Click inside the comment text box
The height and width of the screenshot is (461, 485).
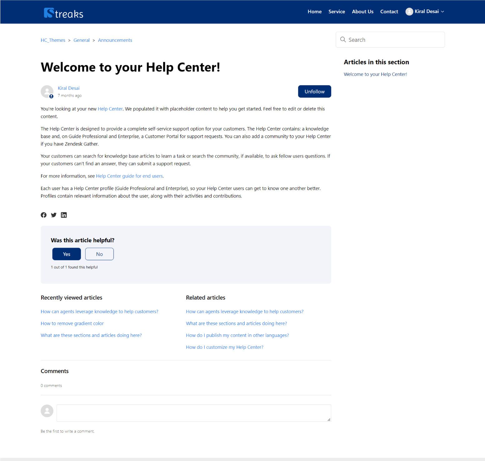194,413
